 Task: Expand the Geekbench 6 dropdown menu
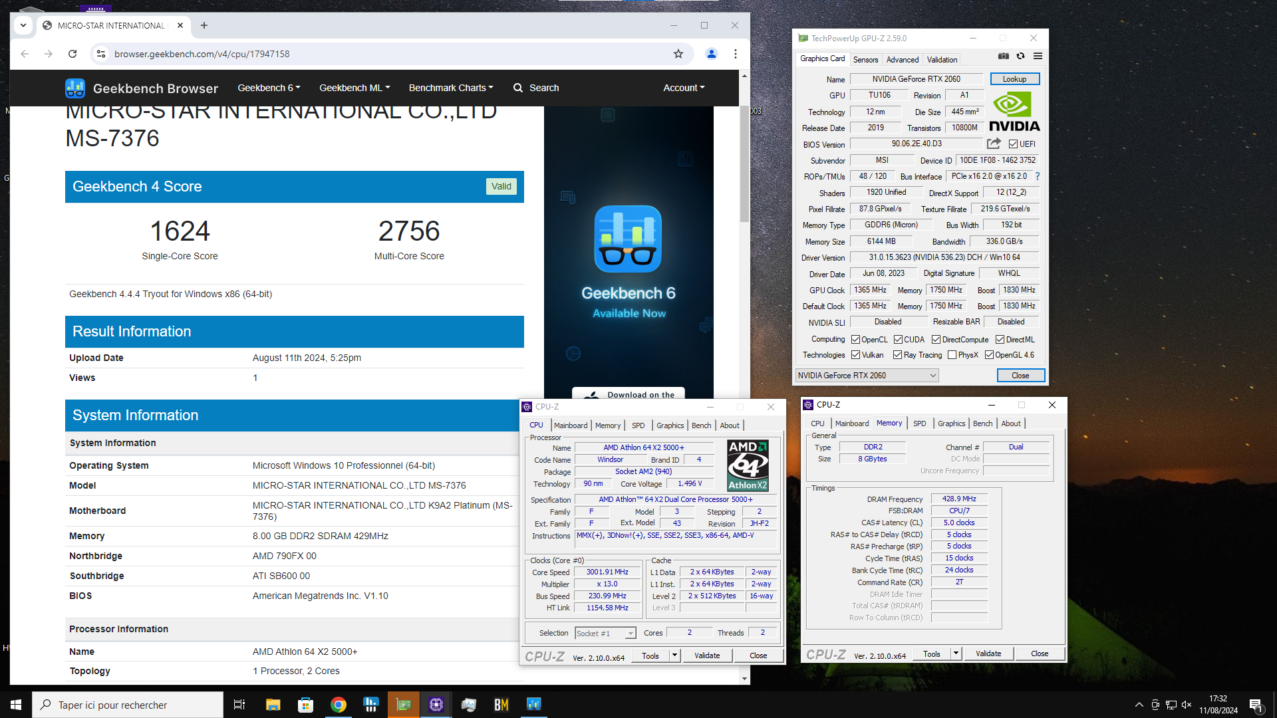[x=269, y=88]
